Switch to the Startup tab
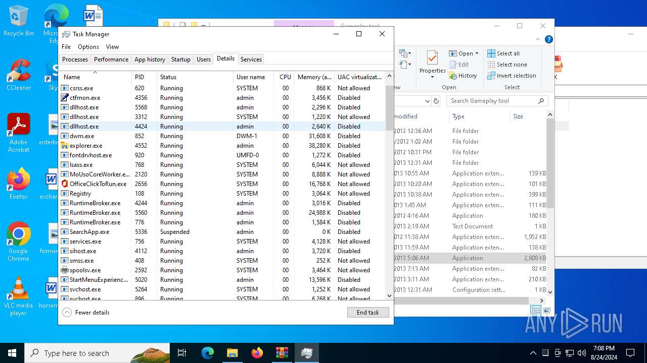This screenshot has height=363, width=647. tap(180, 59)
